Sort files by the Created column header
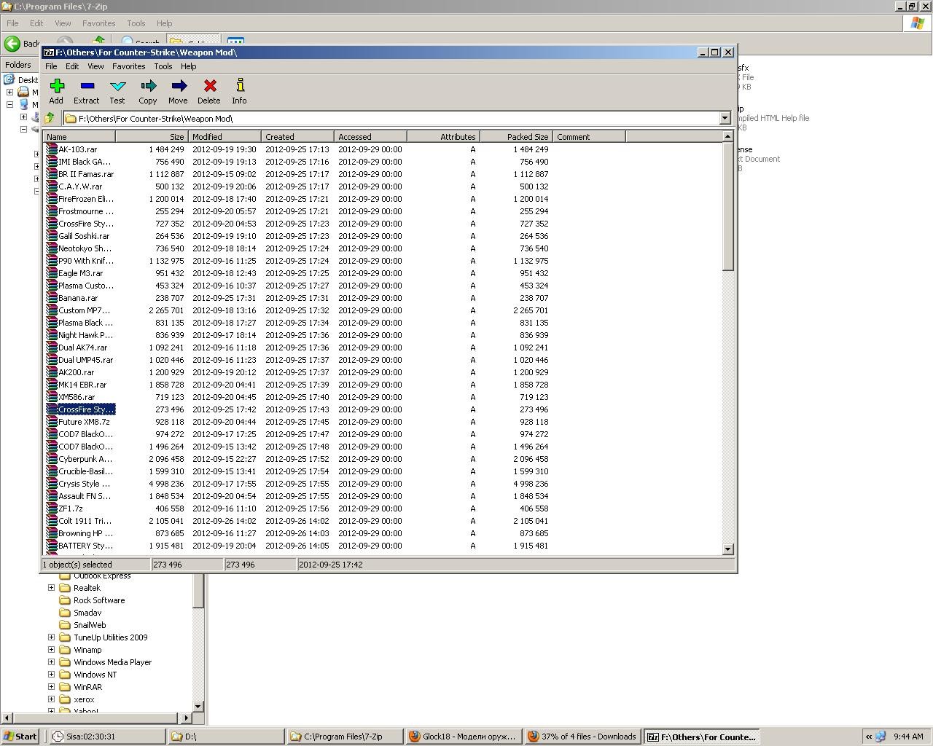Viewport: 933px width, 746px height. pos(297,137)
